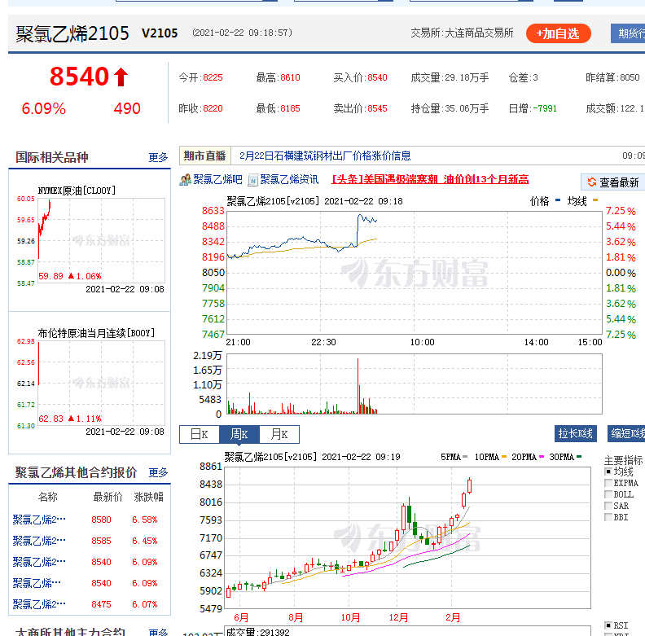645x636 pixels.
Task: Click the 价格 blue legend marker
Action: point(558,200)
